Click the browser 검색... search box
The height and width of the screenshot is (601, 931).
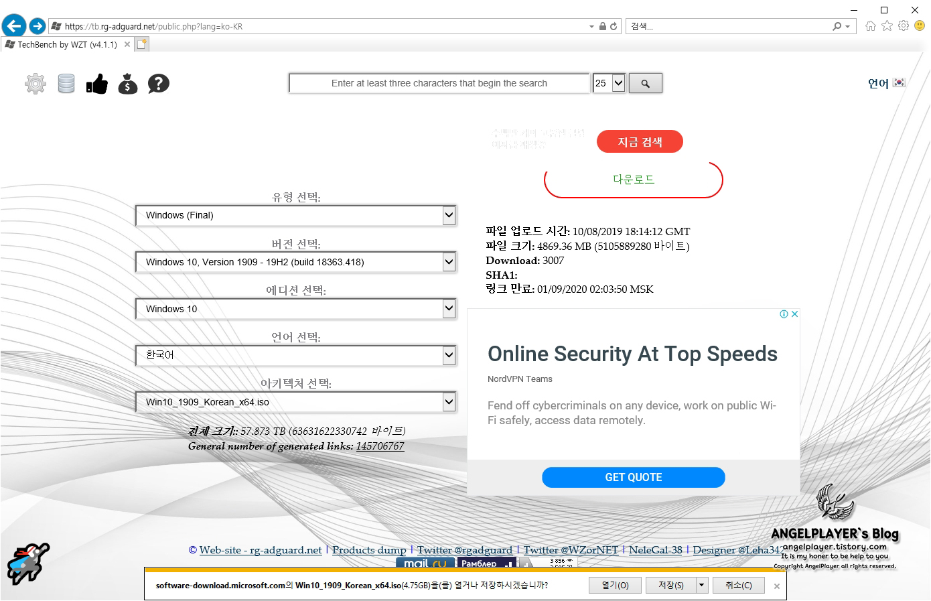click(729, 27)
